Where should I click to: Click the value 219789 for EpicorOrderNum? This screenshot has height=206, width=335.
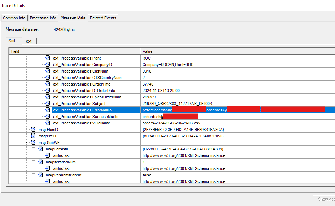149,97
